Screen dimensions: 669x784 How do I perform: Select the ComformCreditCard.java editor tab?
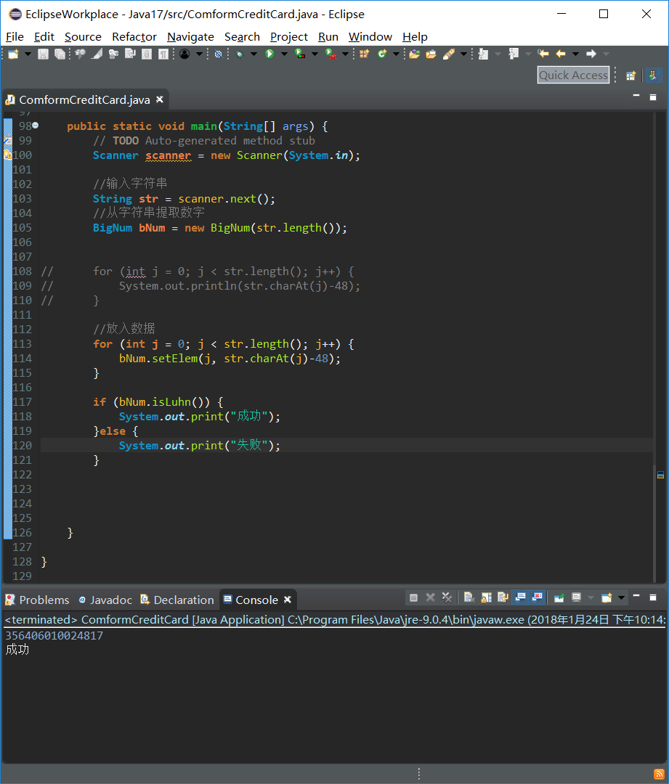[x=84, y=100]
